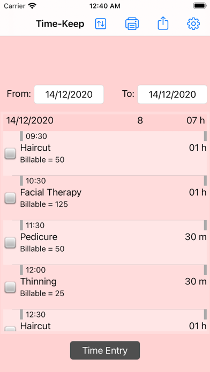The image size is (210, 372).
Task: Select the Pedicure entry checkbox
Action: (x=10, y=243)
